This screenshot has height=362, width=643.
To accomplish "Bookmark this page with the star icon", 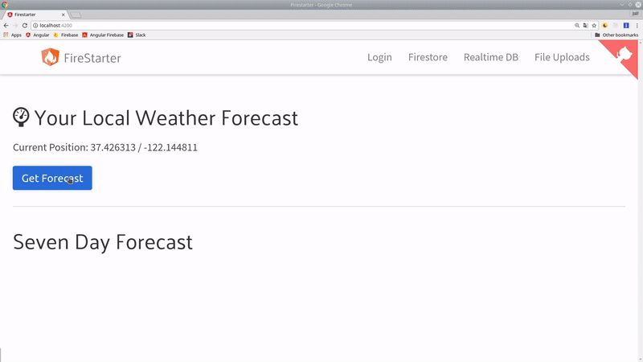I will [x=594, y=26].
